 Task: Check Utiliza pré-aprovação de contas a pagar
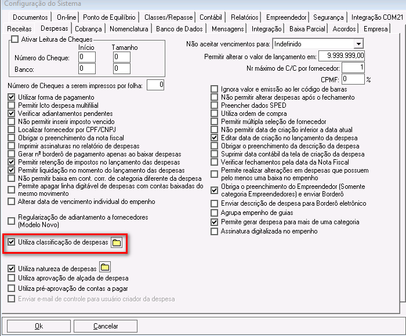click(x=12, y=288)
